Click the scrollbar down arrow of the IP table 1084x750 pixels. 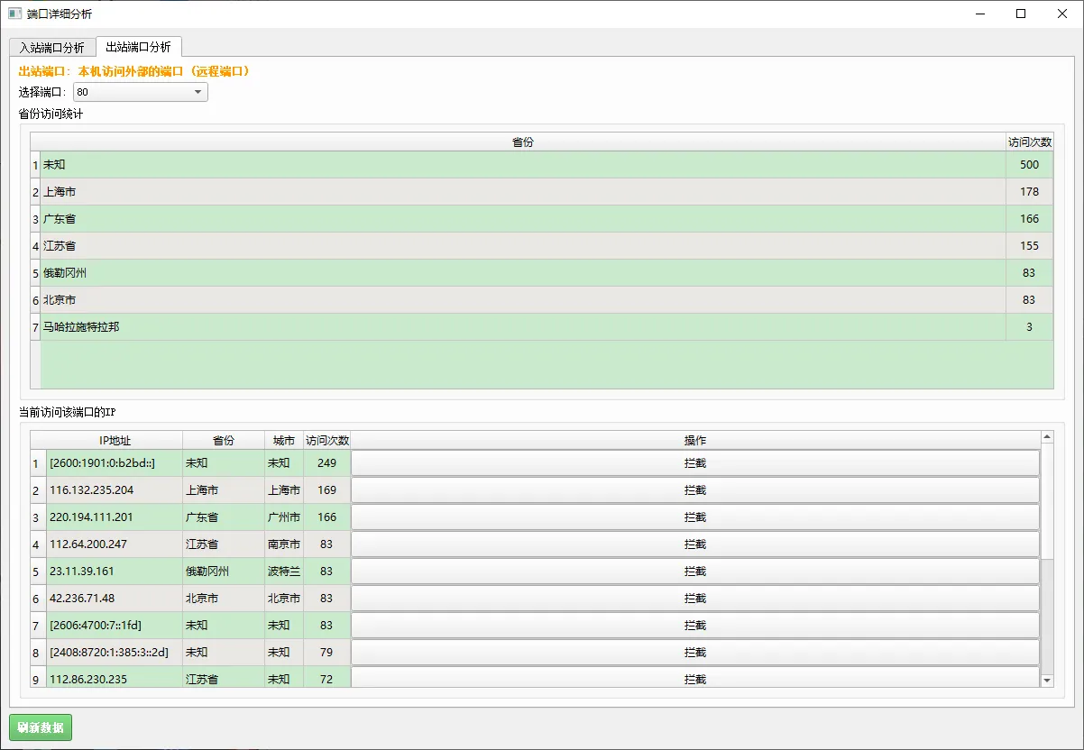(x=1047, y=680)
